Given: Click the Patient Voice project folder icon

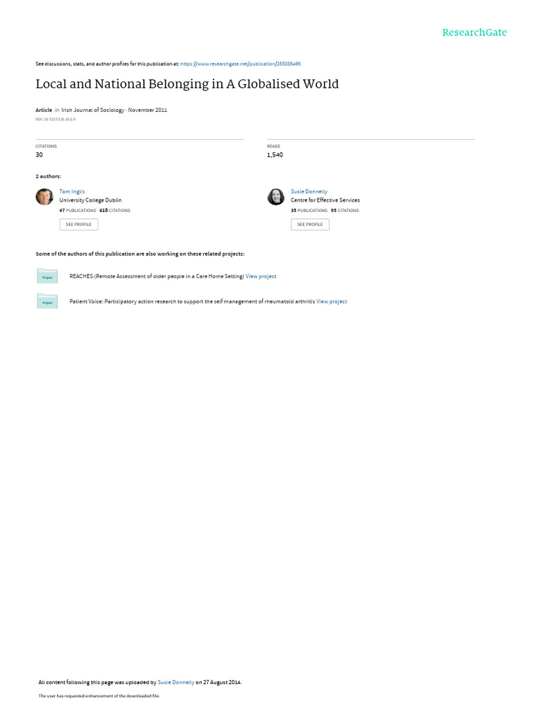Looking at the screenshot, I should [47, 301].
